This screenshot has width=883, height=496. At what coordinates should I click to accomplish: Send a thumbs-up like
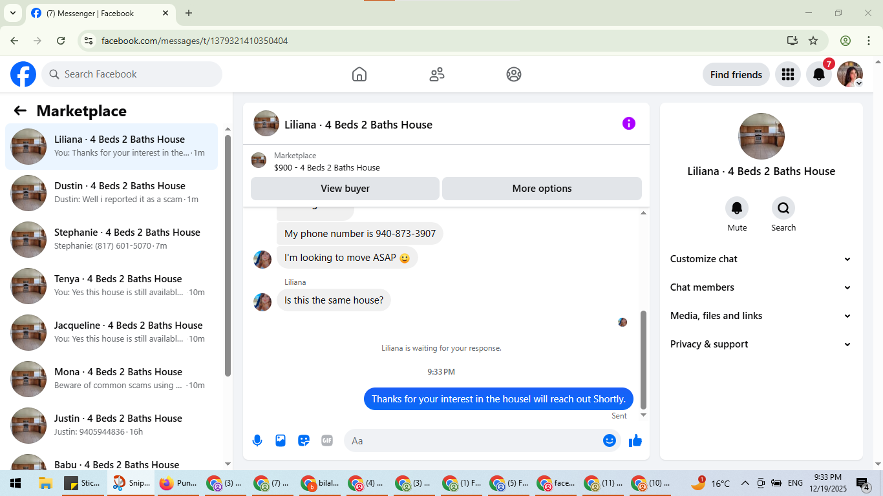coord(635,440)
